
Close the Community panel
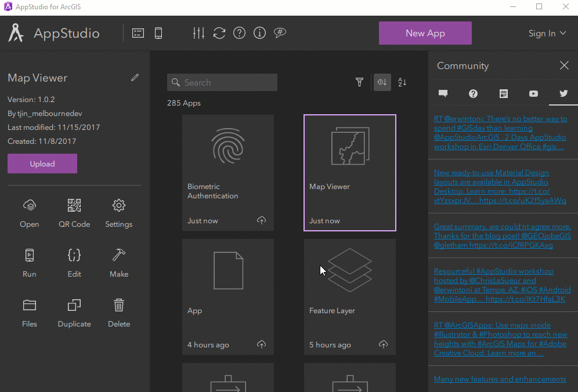pos(564,66)
